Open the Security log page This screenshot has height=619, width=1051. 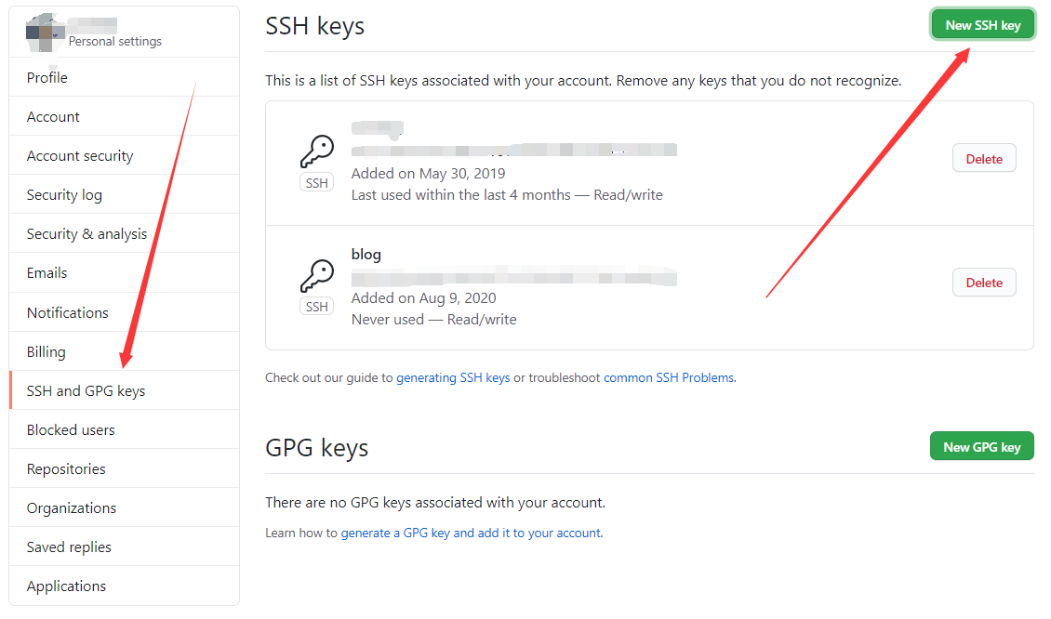pos(124,195)
